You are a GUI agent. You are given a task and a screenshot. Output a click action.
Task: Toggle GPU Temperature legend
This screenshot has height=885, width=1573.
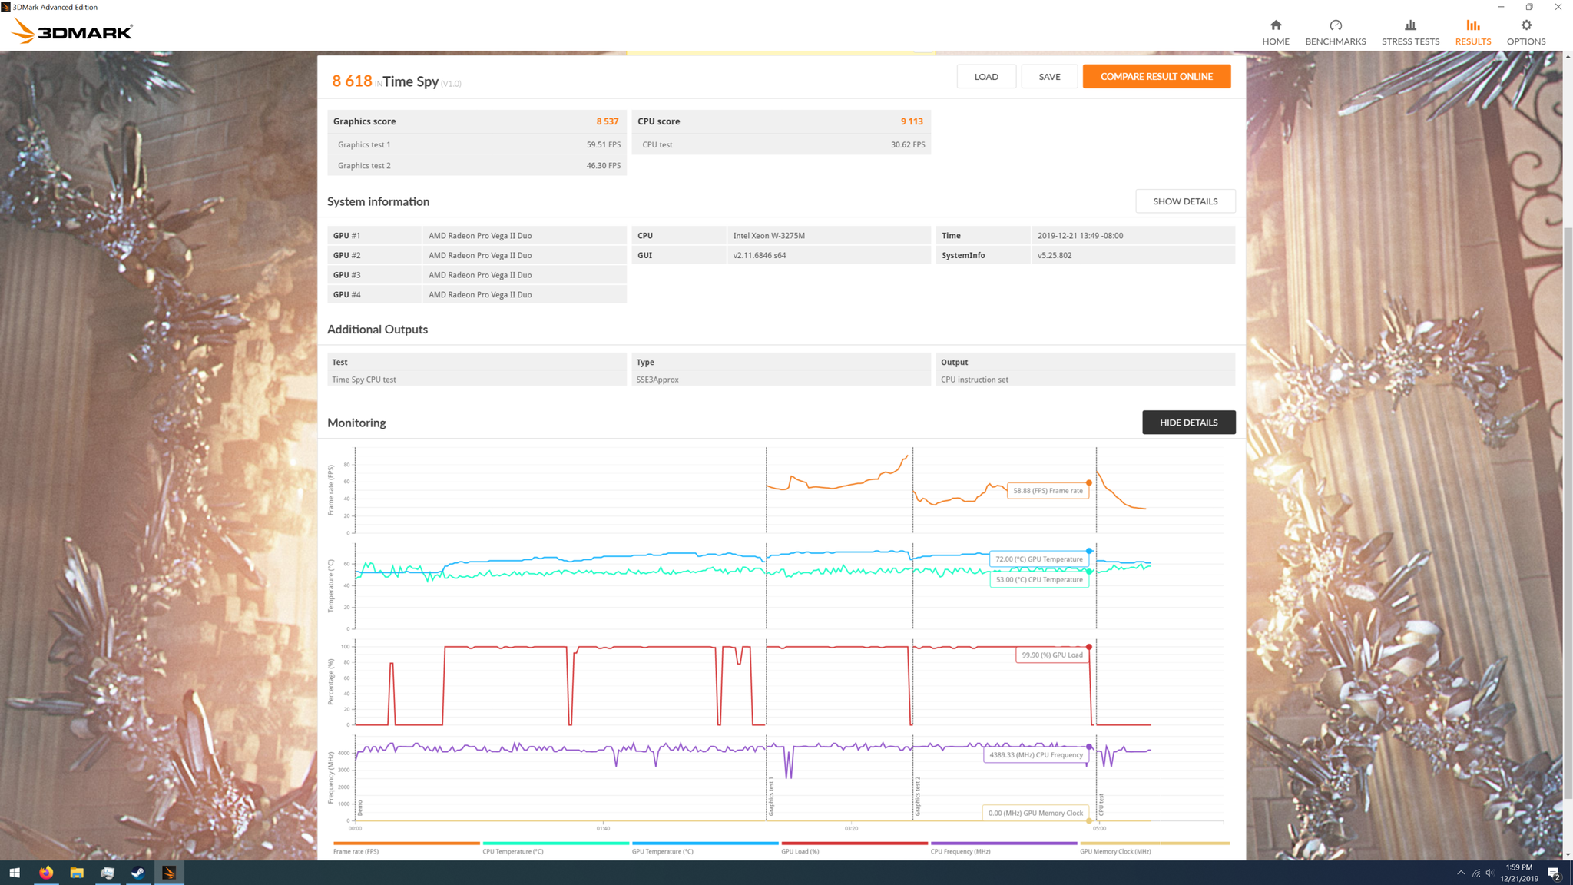(705, 848)
